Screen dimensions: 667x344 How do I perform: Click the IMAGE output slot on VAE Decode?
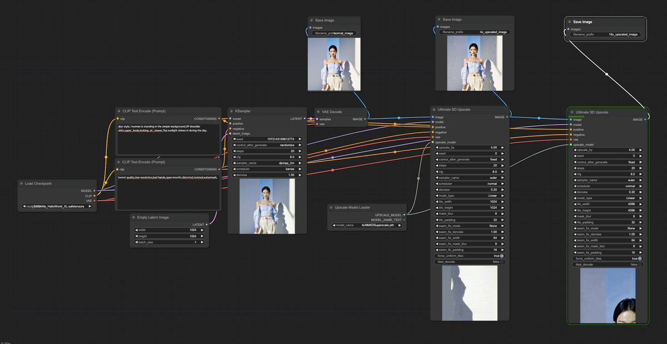[x=366, y=118]
